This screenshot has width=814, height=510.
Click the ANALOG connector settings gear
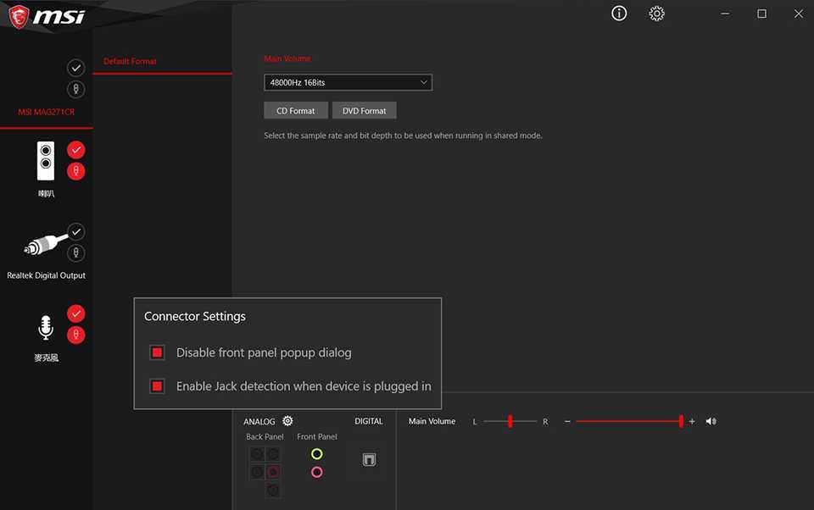[287, 421]
